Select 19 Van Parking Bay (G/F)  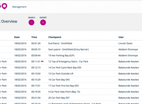pyautogui.click(x=61, y=56)
